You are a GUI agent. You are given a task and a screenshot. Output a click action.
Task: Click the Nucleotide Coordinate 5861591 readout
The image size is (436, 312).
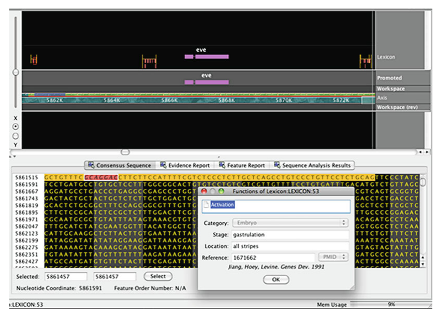(59, 288)
